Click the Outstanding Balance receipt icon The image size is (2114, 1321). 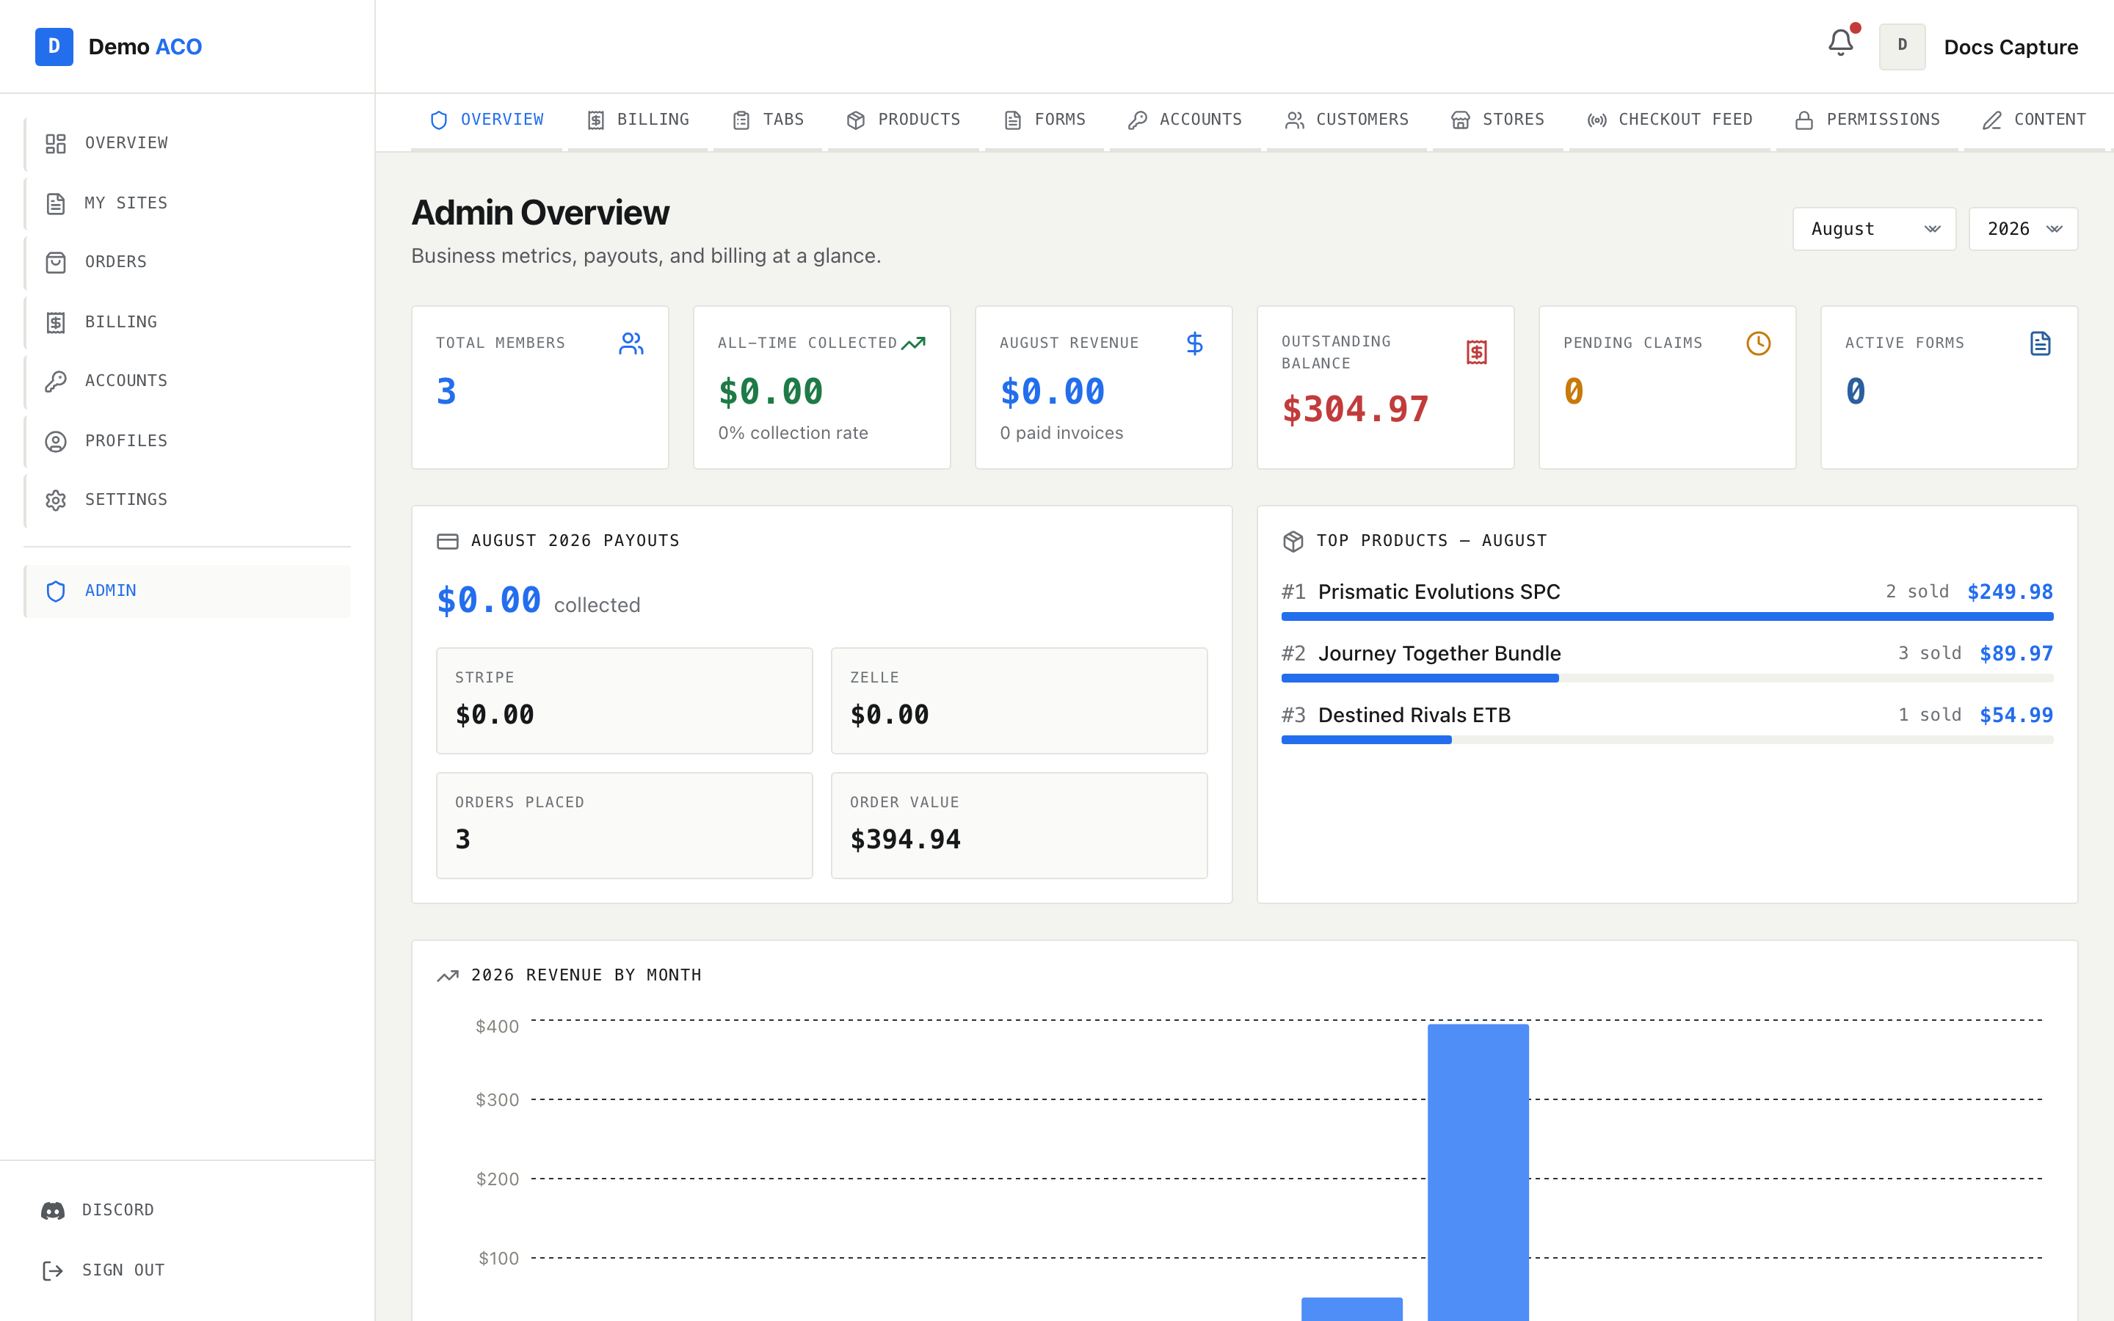1476,352
